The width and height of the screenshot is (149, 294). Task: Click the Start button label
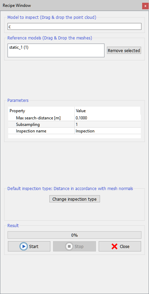(x=34, y=246)
